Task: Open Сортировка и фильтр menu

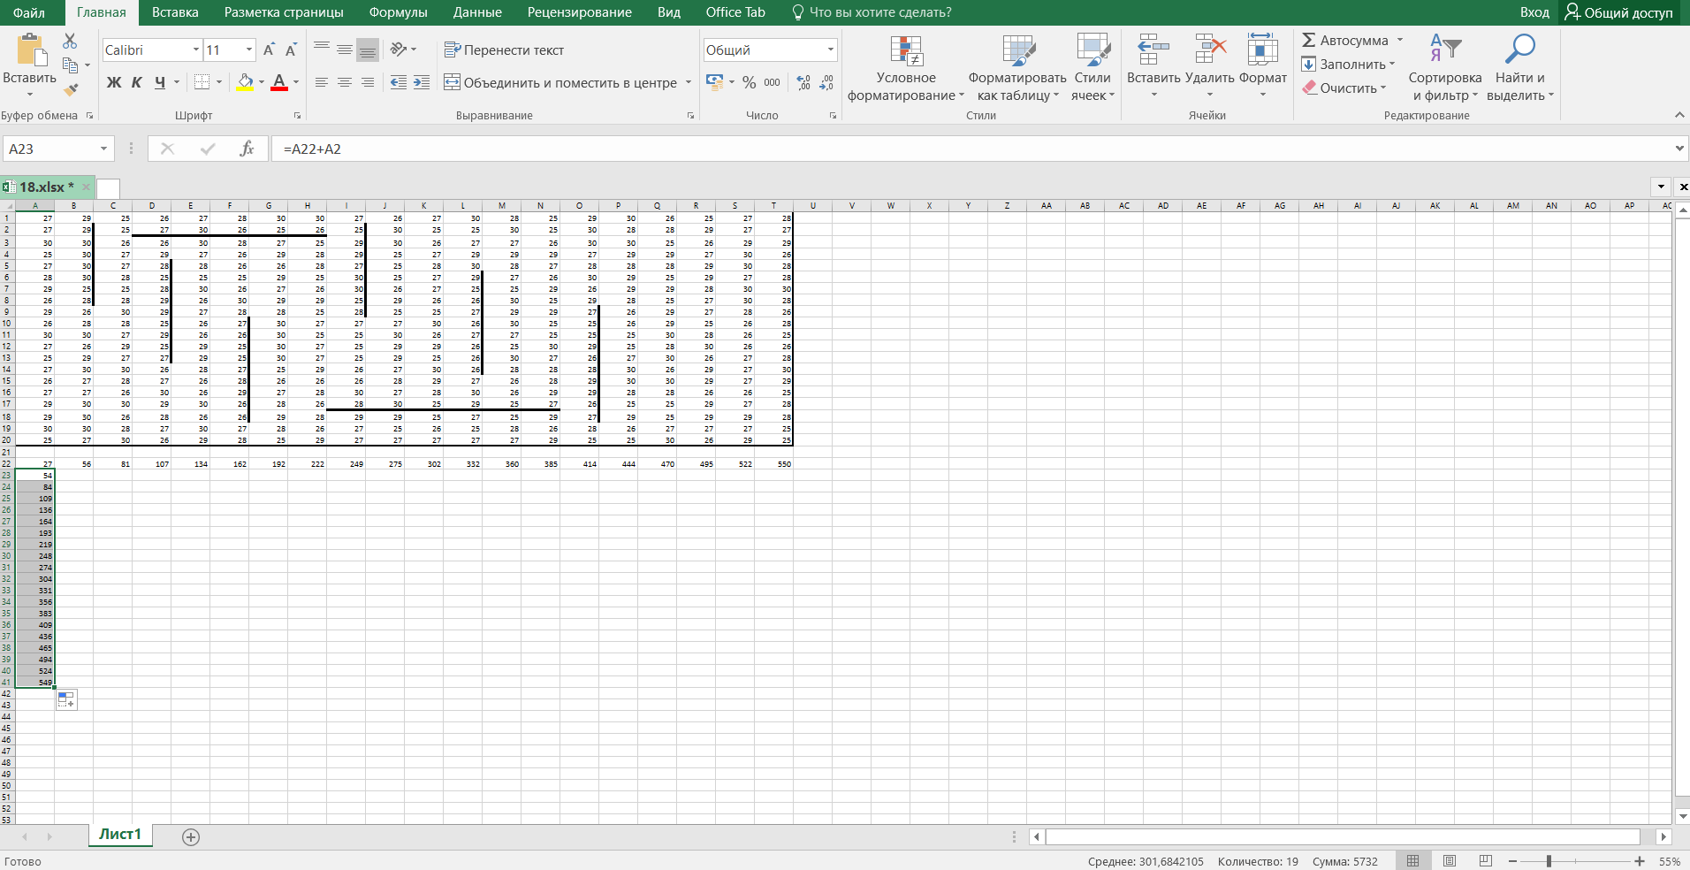Action: click(x=1445, y=69)
